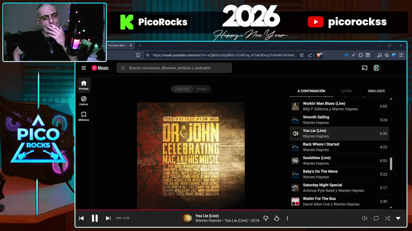Open Explorar in the sidebar
The width and height of the screenshot is (412, 231).
tap(84, 101)
